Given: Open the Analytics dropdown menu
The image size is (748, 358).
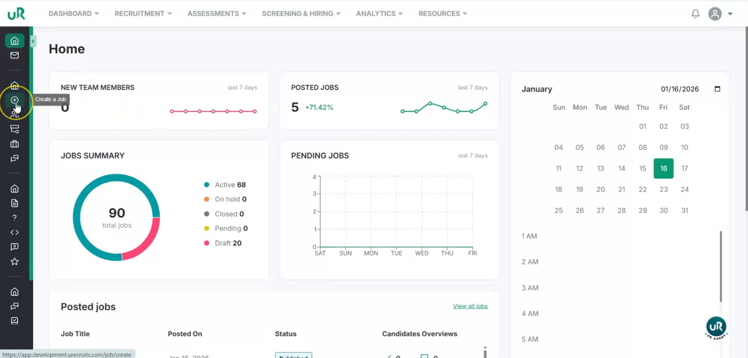Looking at the screenshot, I should tap(379, 13).
